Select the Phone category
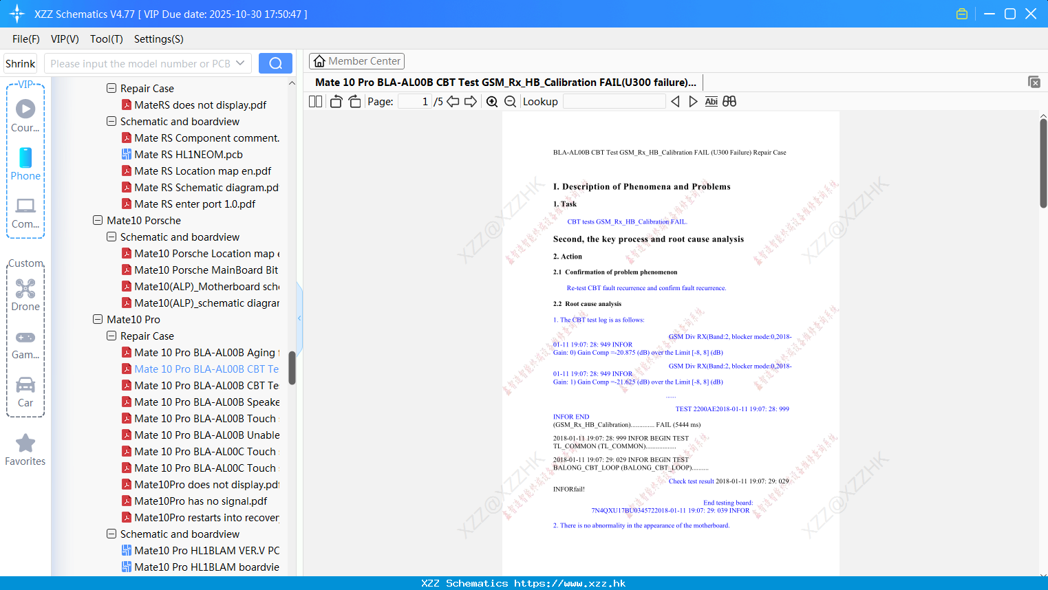 [x=25, y=164]
